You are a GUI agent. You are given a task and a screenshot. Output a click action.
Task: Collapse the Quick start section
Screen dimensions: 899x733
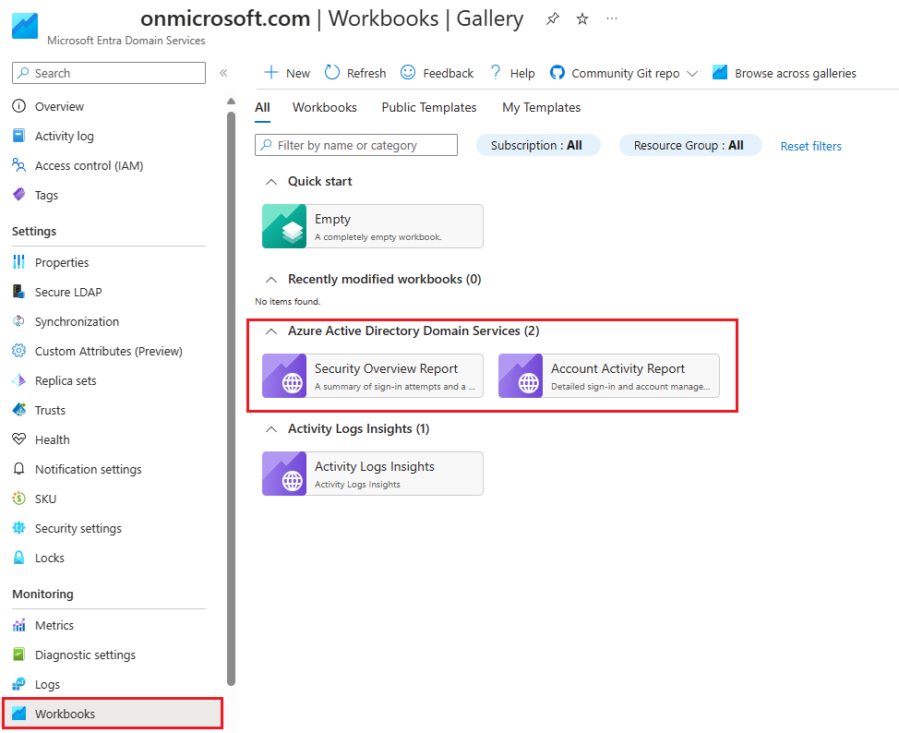(271, 182)
